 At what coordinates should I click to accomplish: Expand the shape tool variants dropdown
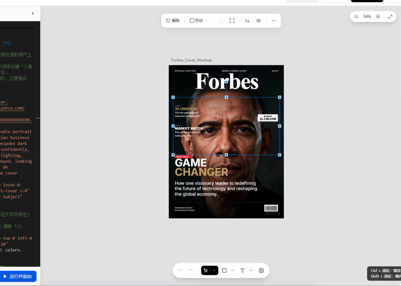point(232,270)
